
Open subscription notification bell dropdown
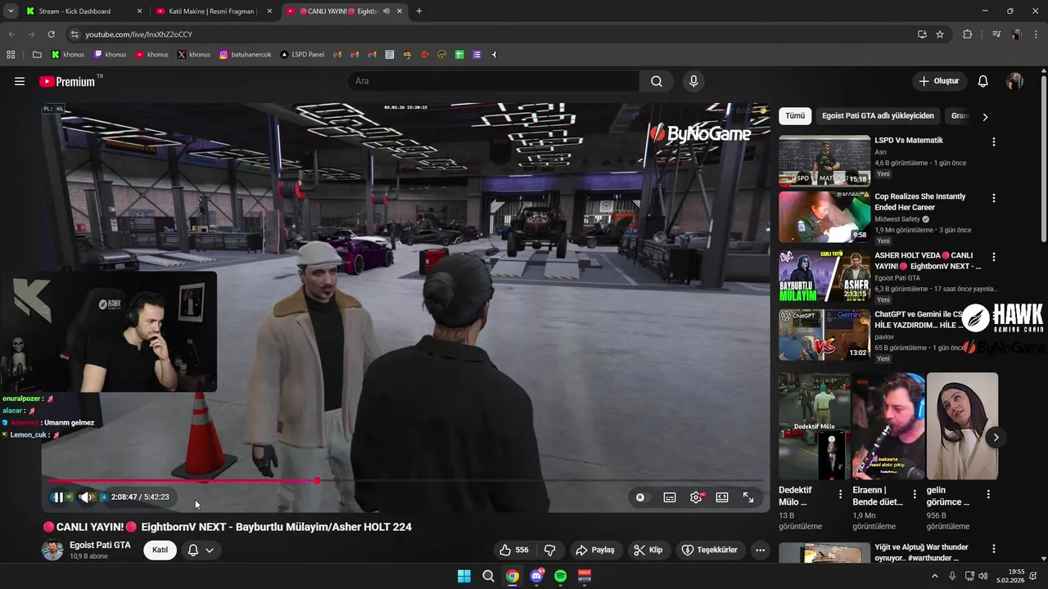coord(201,550)
